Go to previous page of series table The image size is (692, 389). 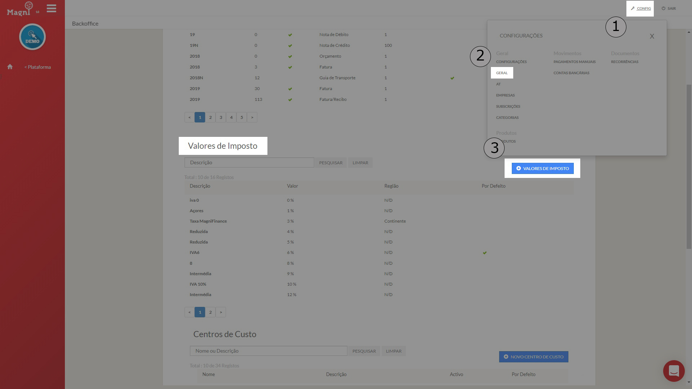tap(190, 117)
